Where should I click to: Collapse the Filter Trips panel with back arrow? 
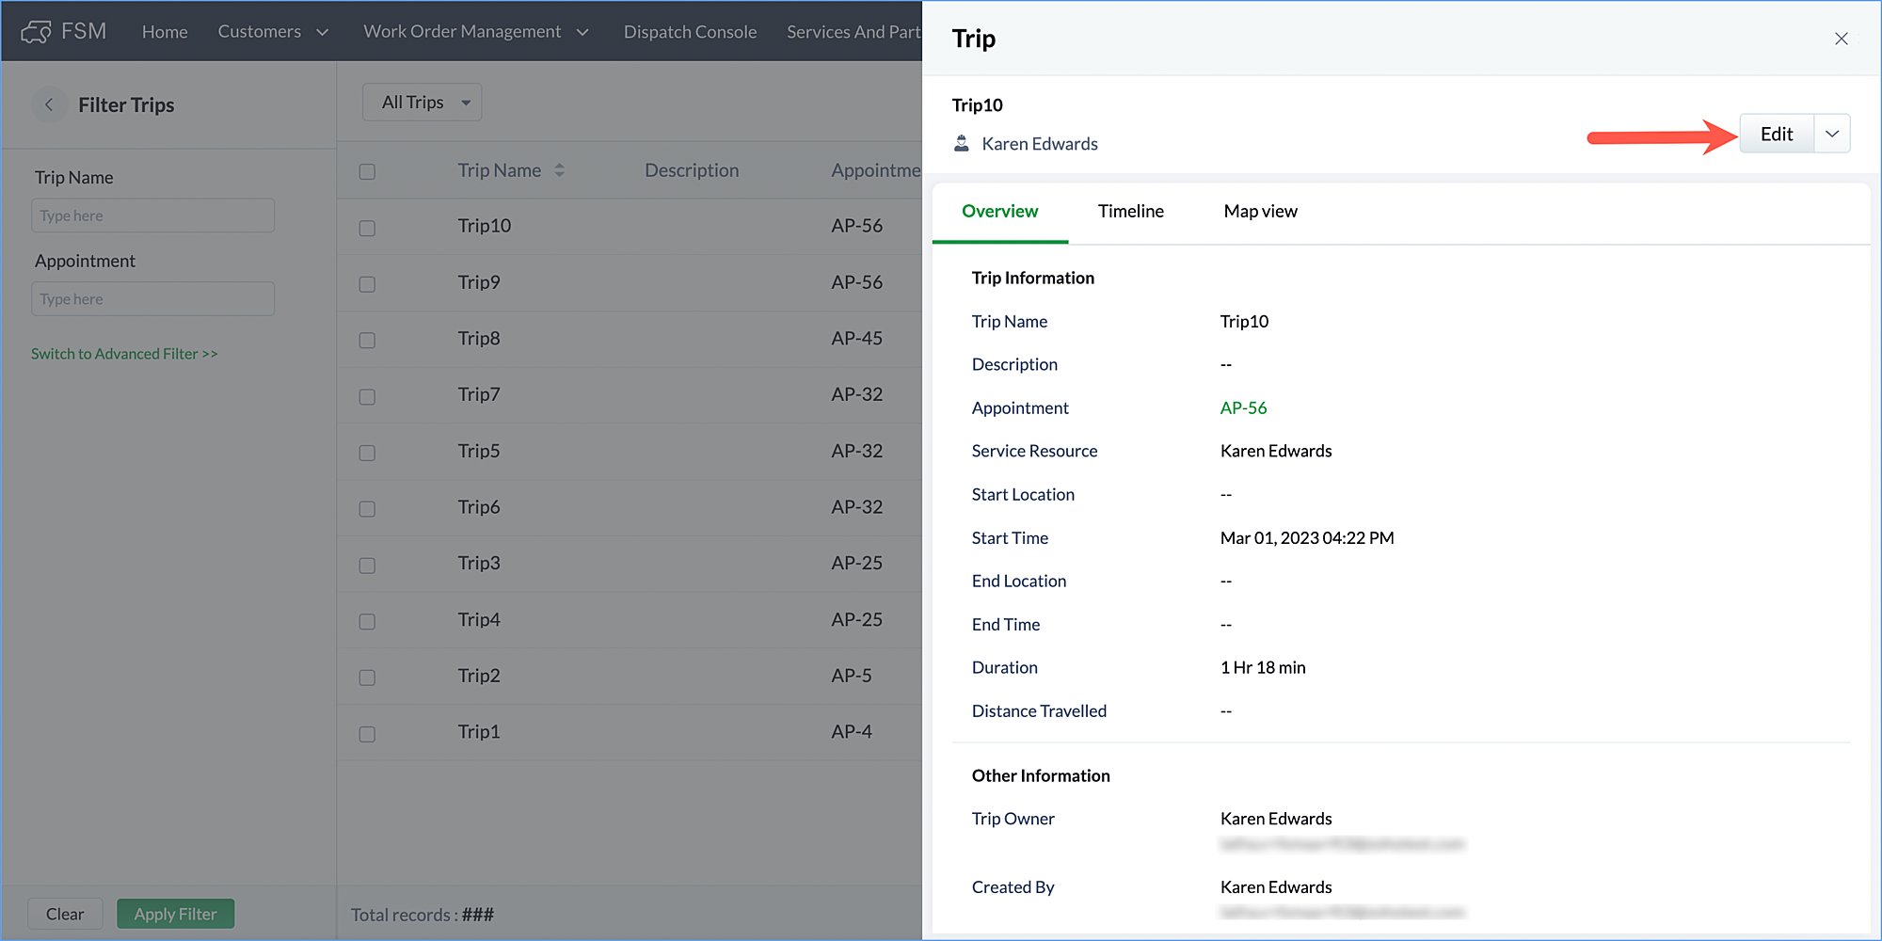point(49,104)
